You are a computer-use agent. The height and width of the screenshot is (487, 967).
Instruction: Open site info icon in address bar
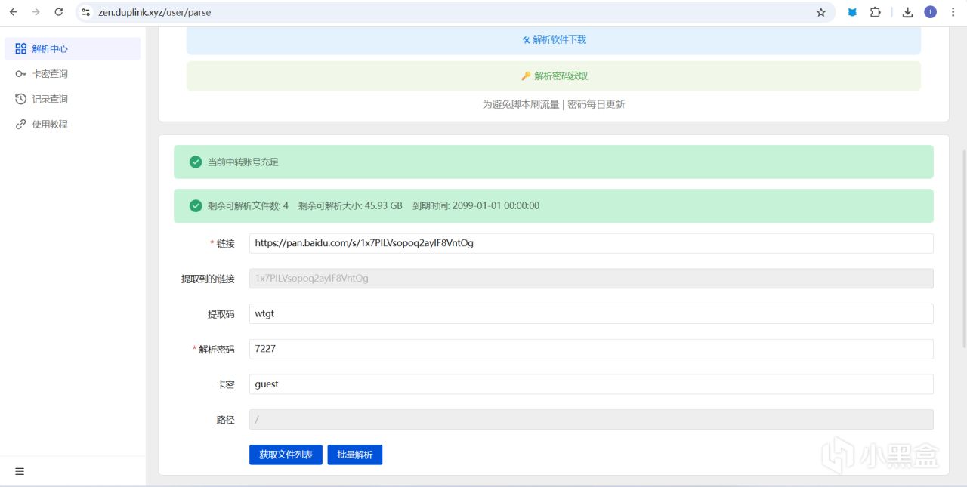point(86,12)
